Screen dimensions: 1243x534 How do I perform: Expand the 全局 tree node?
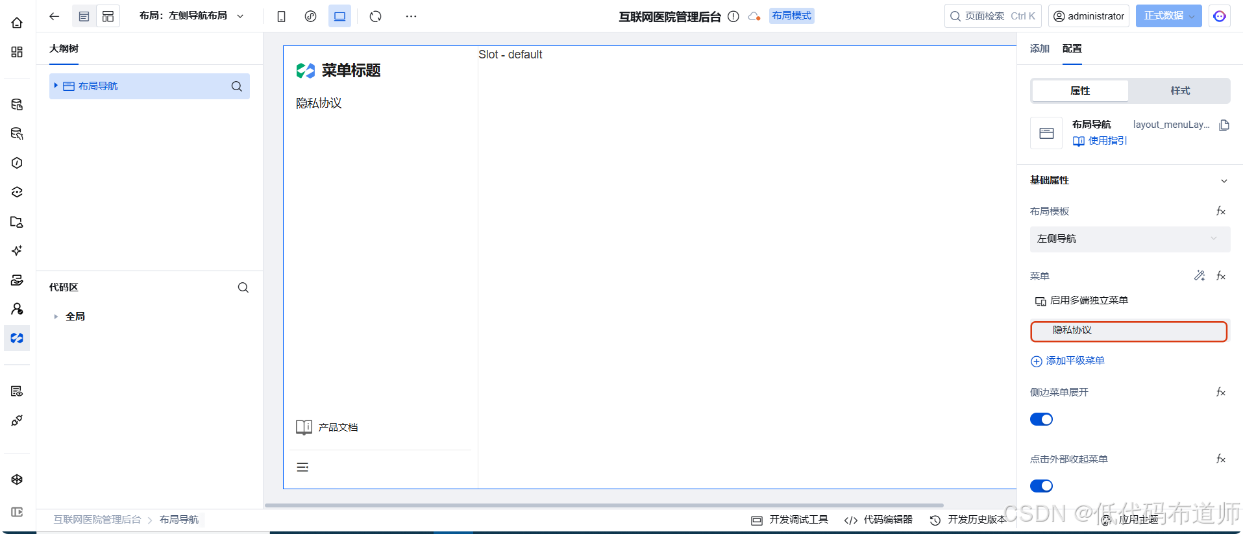click(x=56, y=317)
